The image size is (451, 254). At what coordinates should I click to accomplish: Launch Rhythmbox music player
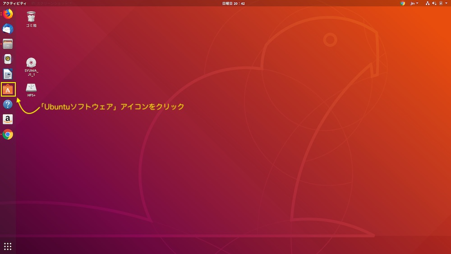(x=8, y=59)
